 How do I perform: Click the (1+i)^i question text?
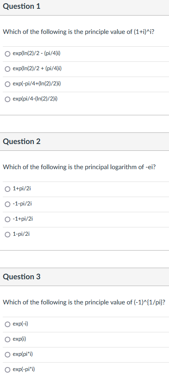78,32
